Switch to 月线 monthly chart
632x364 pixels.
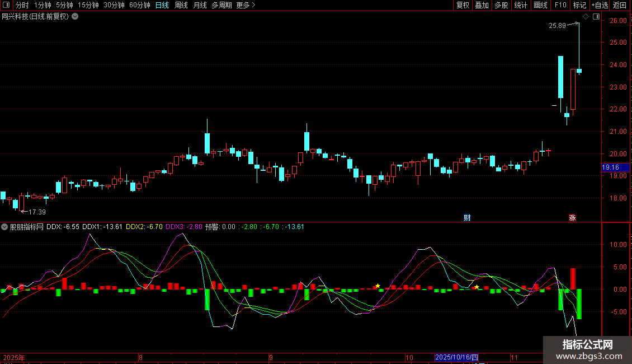click(200, 5)
